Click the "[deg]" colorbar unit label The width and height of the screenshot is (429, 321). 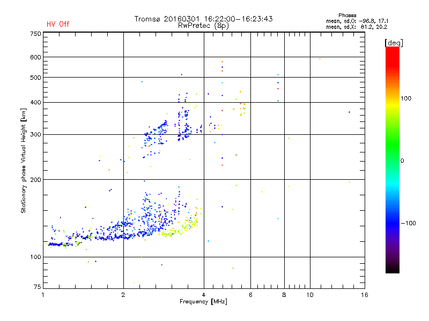point(394,43)
